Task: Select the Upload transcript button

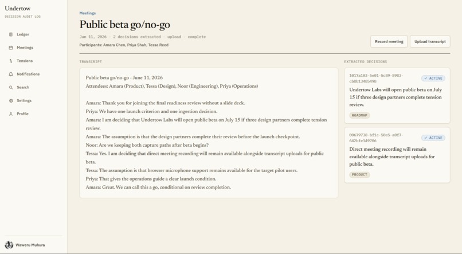Action: coord(430,41)
